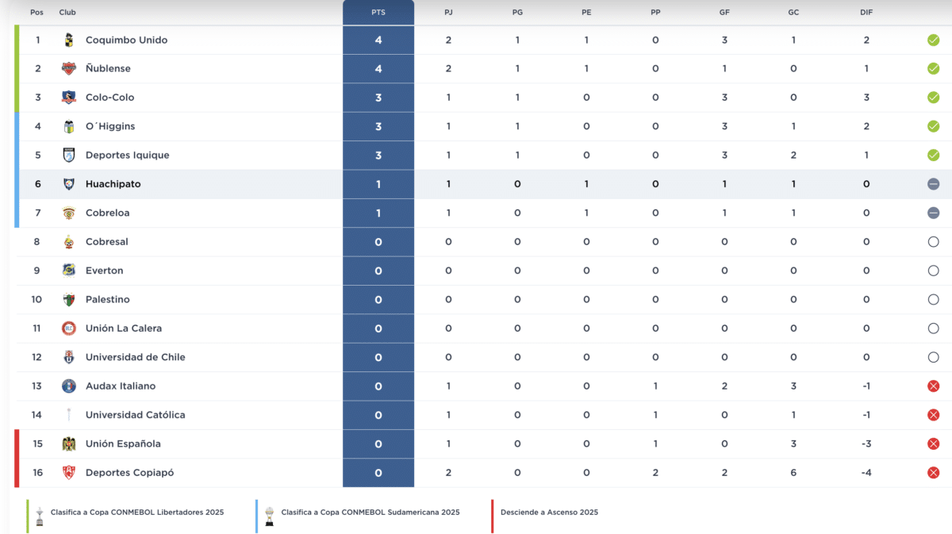Click the gray dash indicator for Huachipato
952x534 pixels.
pos(933,183)
